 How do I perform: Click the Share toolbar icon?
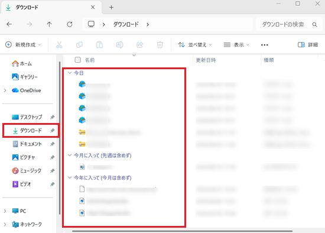pos(140,44)
